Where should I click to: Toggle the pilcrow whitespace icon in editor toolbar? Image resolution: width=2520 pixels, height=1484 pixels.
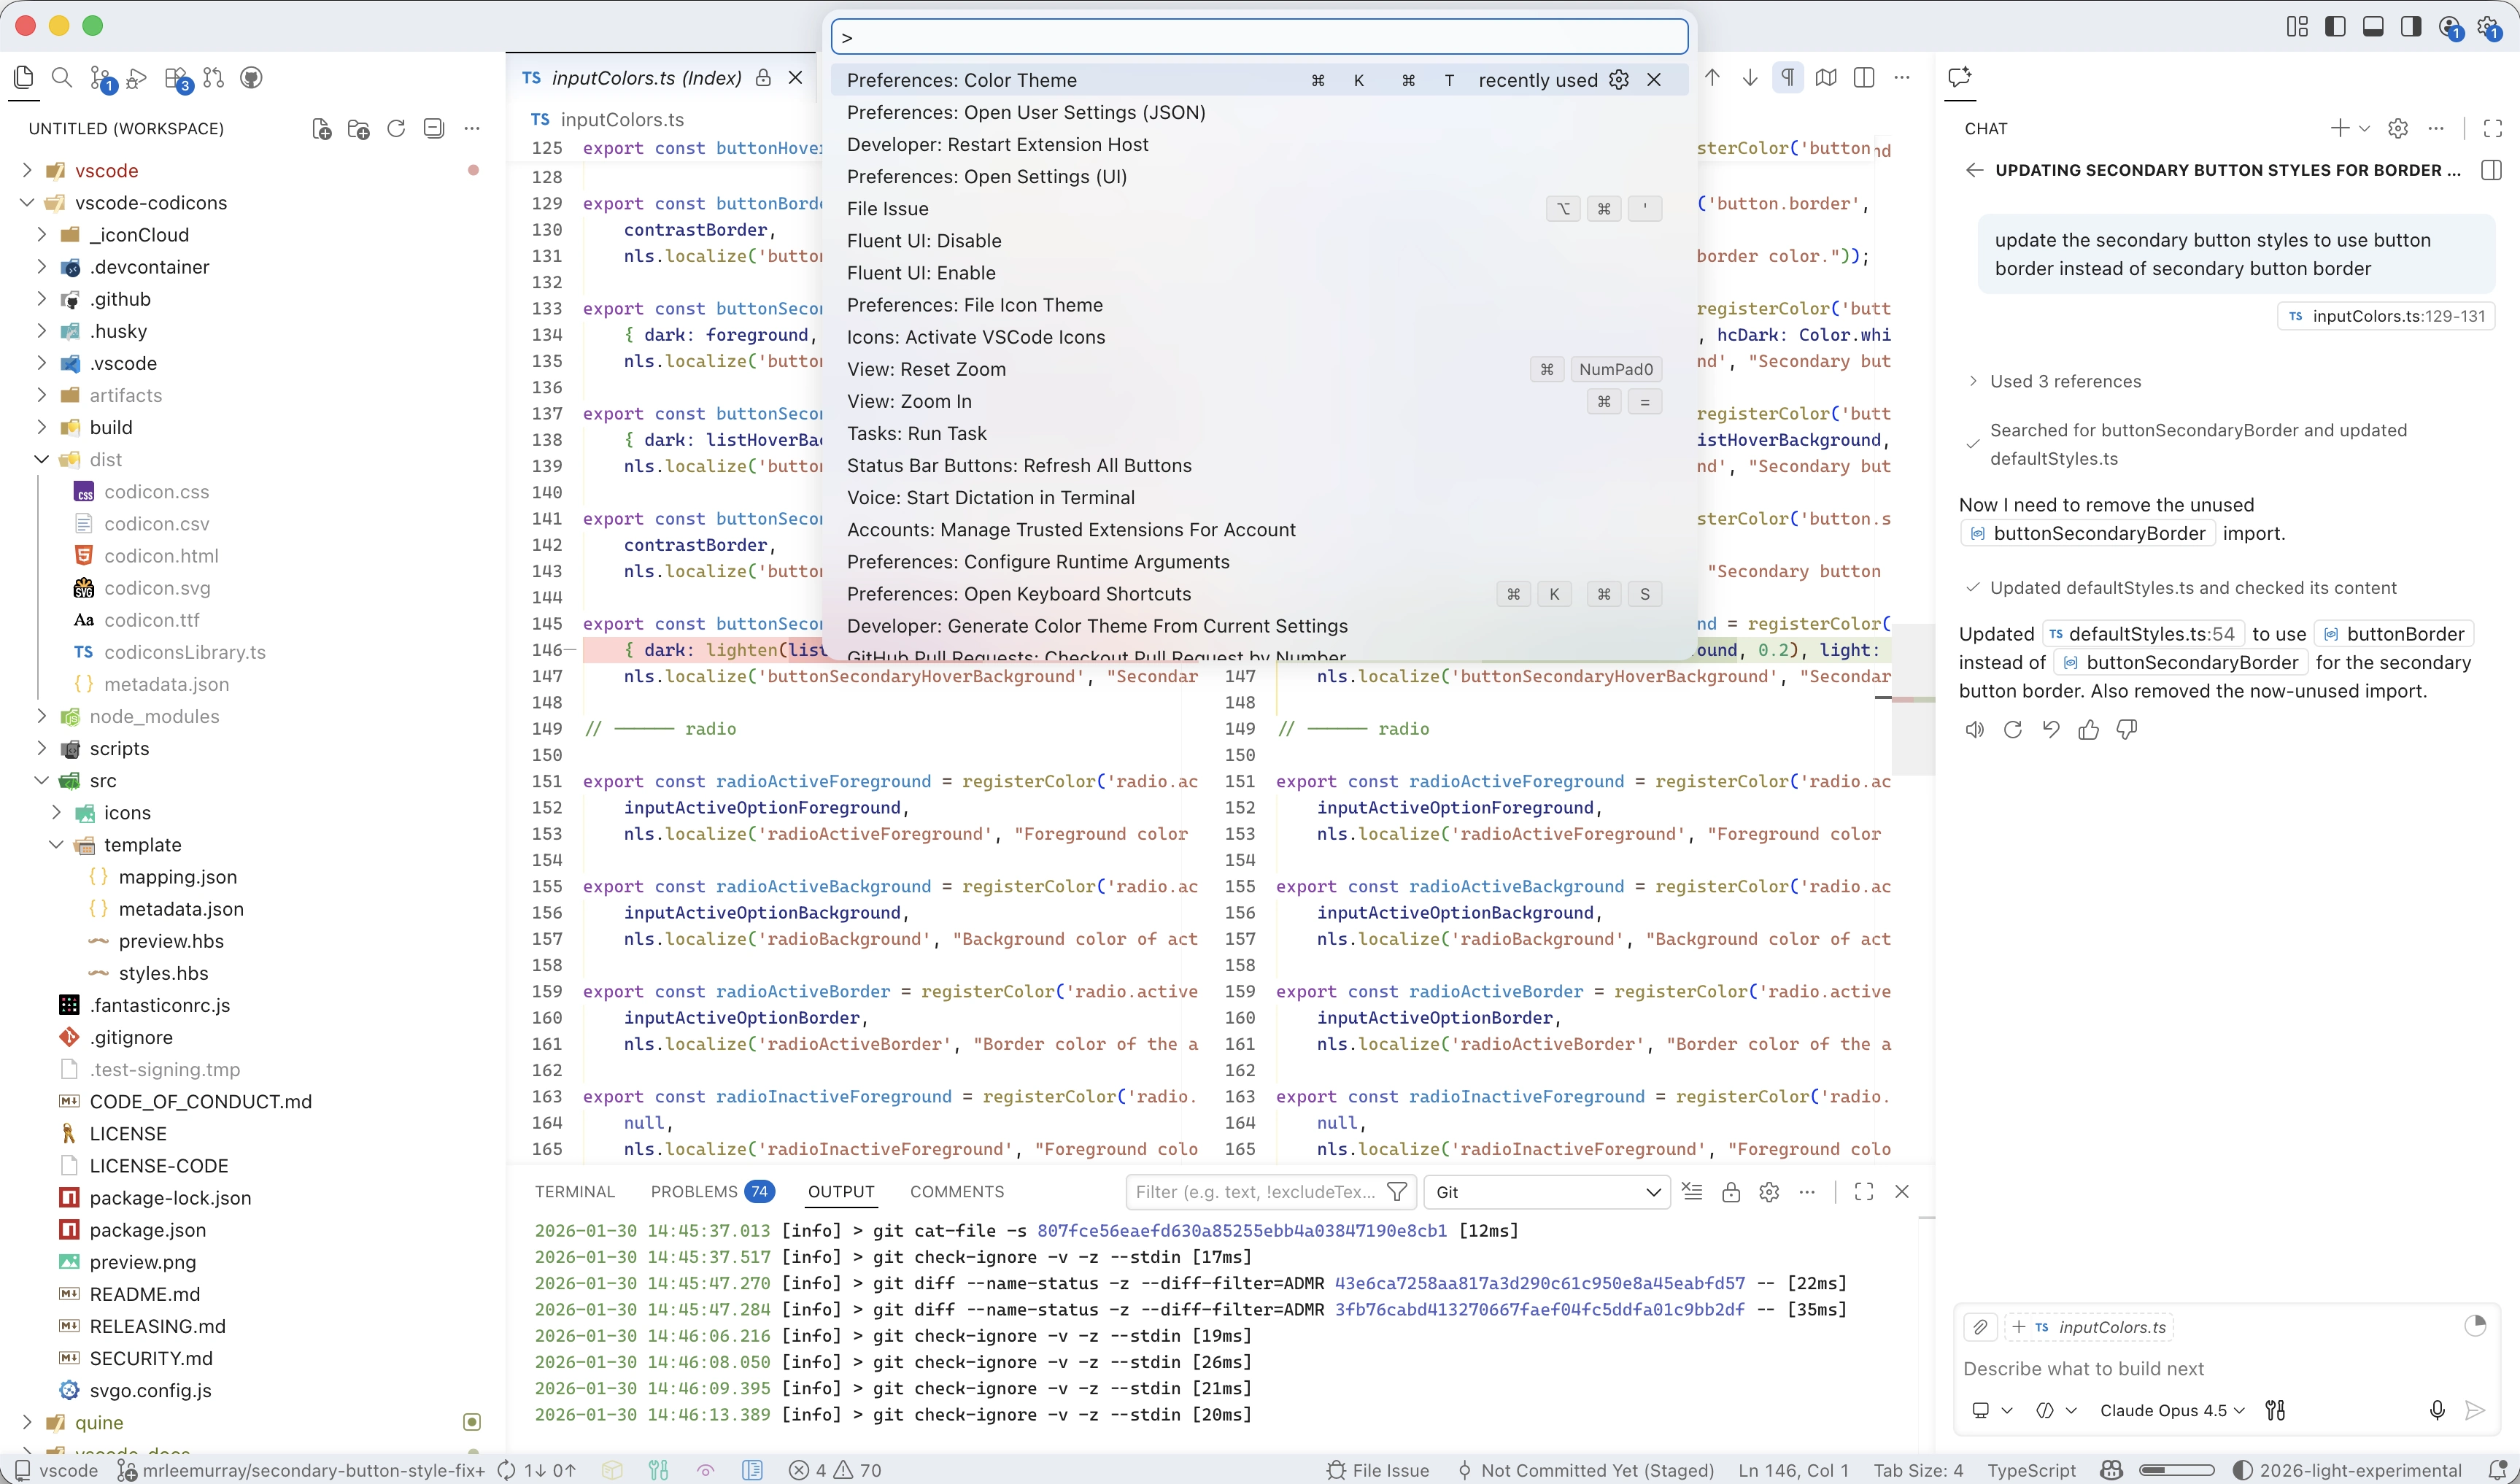tap(1788, 77)
